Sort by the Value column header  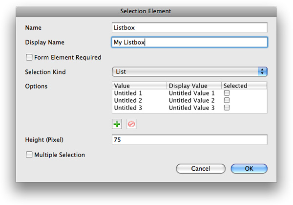[x=139, y=86]
